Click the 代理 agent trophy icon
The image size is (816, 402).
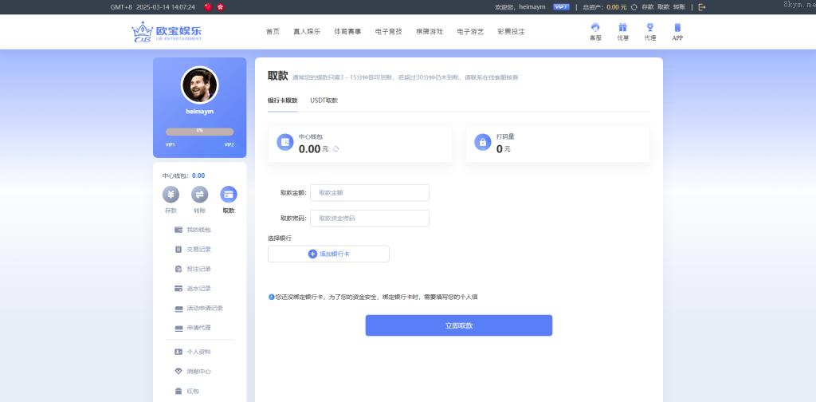(649, 28)
